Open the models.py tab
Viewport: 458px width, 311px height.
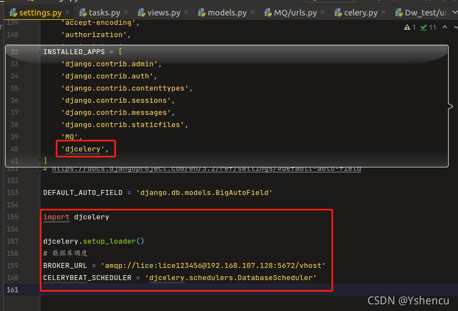(x=227, y=13)
